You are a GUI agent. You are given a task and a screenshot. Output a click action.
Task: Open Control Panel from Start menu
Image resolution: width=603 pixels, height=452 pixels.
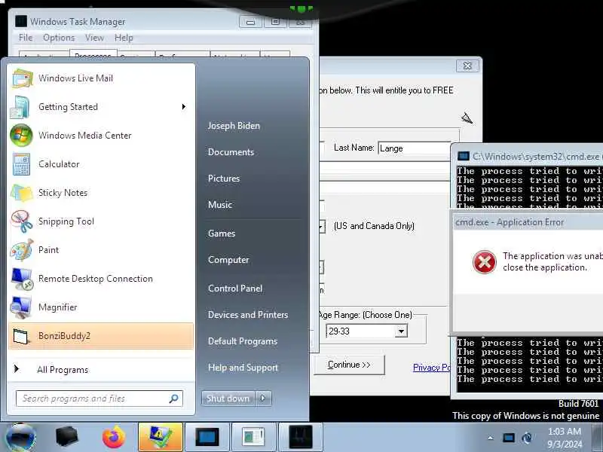tap(235, 289)
